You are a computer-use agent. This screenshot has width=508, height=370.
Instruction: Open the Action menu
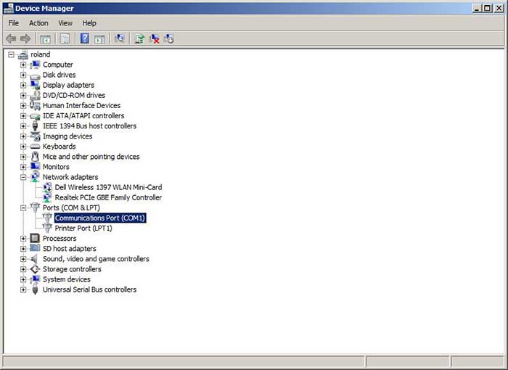pyautogui.click(x=38, y=23)
